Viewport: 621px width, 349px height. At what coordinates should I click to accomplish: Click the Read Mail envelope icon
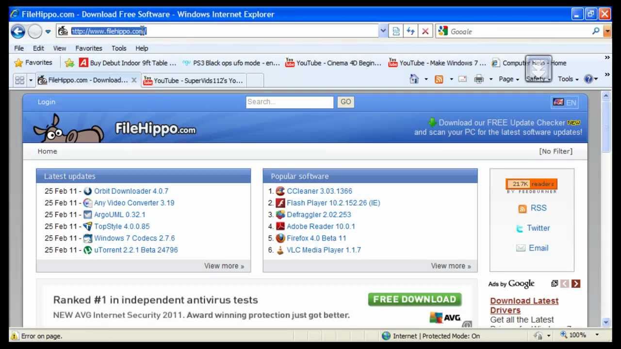pyautogui.click(x=462, y=79)
